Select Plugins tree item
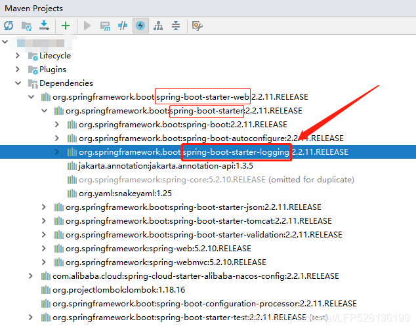 coord(52,70)
